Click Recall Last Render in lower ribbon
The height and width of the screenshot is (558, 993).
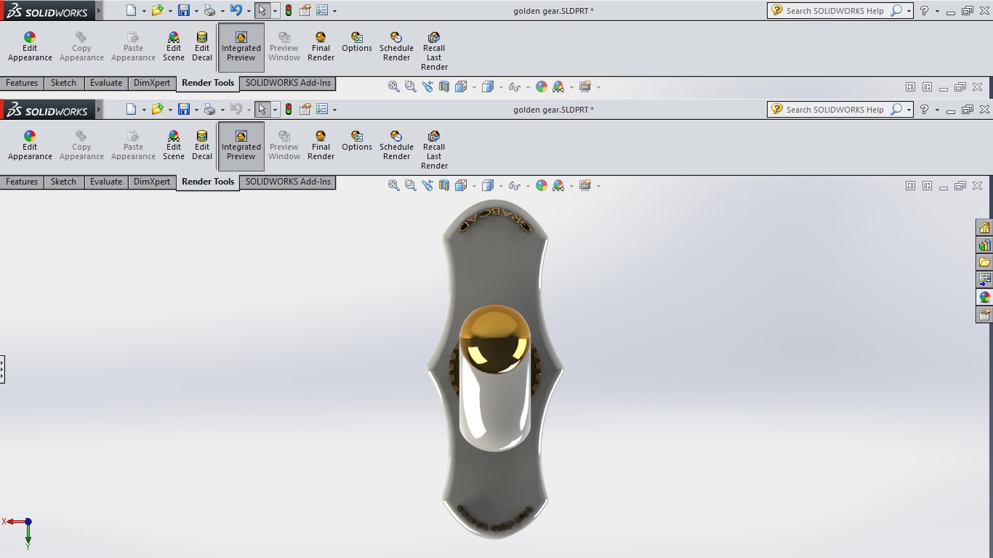[434, 150]
